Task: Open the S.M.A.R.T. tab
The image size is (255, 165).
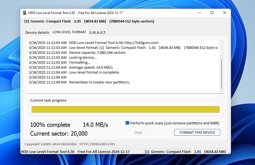Action: 97,32
